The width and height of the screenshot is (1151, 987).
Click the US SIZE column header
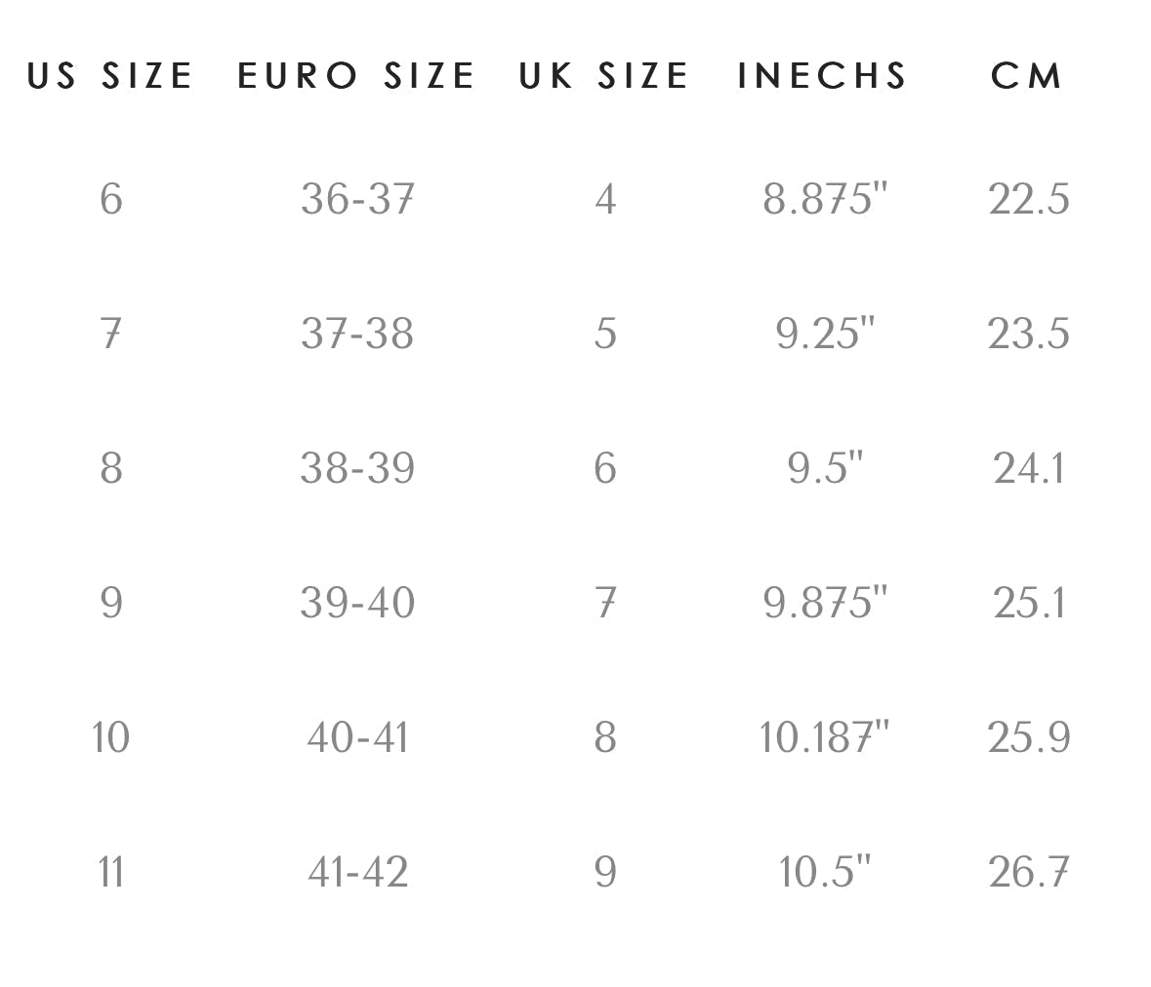110,76
